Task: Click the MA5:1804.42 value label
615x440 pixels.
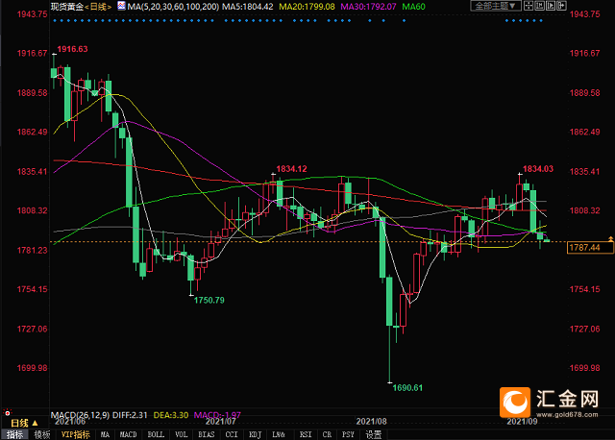Action: pos(248,7)
